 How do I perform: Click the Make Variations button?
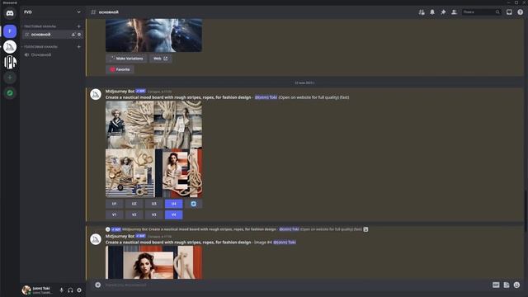tap(126, 59)
